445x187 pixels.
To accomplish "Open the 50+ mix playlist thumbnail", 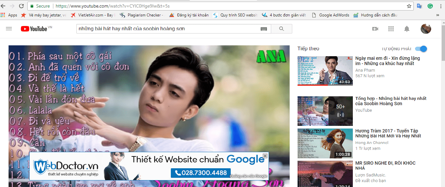I will coord(325,111).
